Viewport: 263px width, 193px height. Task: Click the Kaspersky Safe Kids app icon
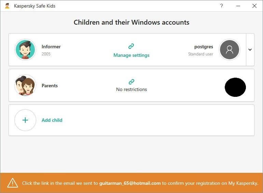(x=7, y=6)
